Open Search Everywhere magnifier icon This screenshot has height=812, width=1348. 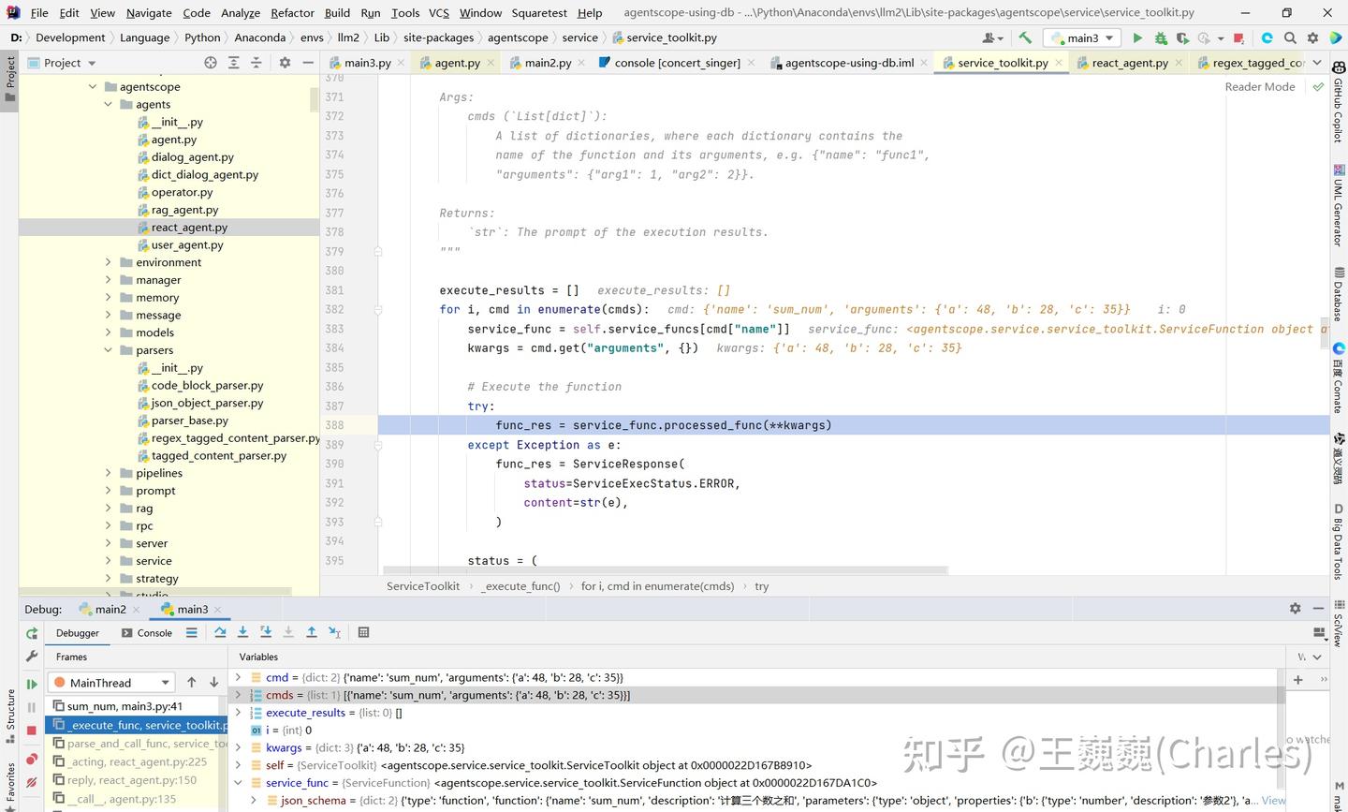[1290, 37]
